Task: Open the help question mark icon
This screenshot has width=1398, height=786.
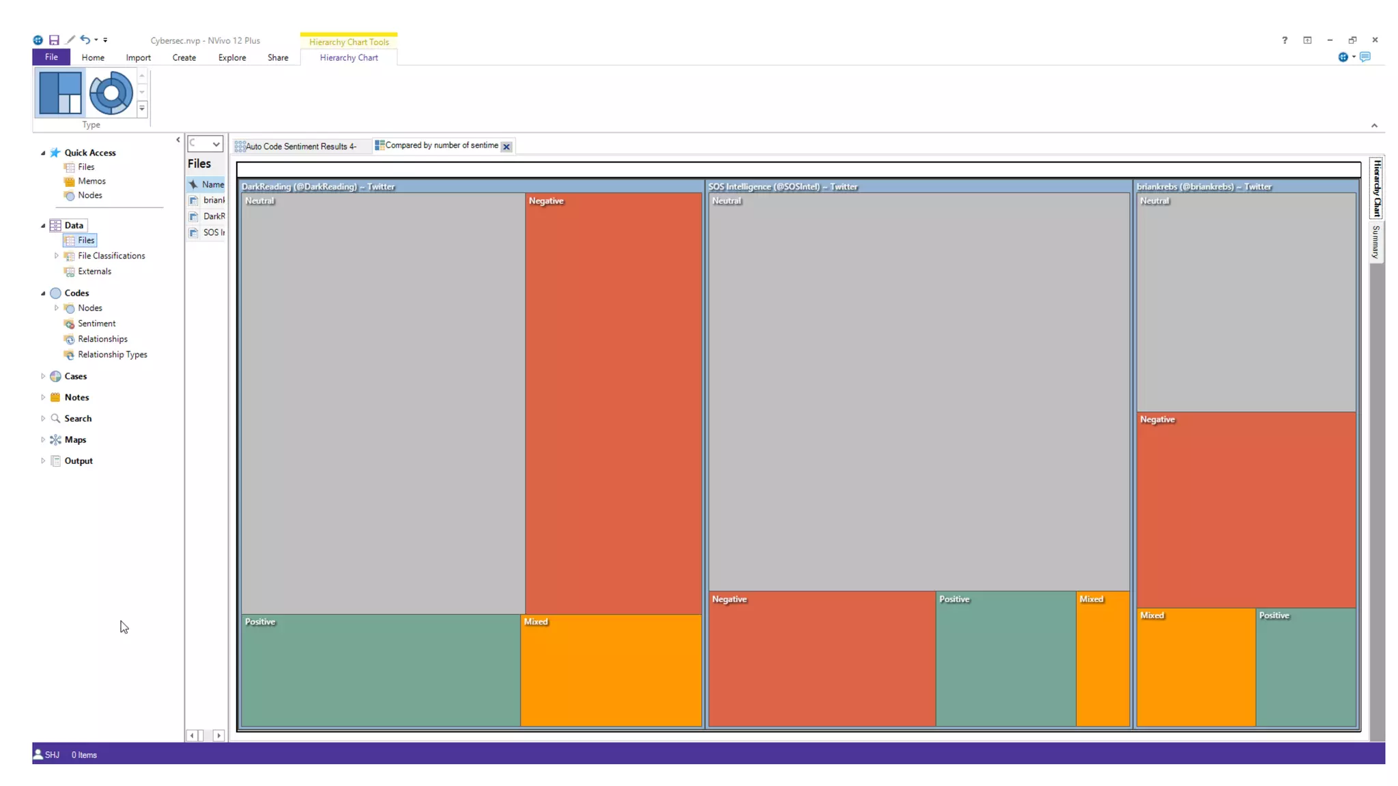Action: (1284, 40)
